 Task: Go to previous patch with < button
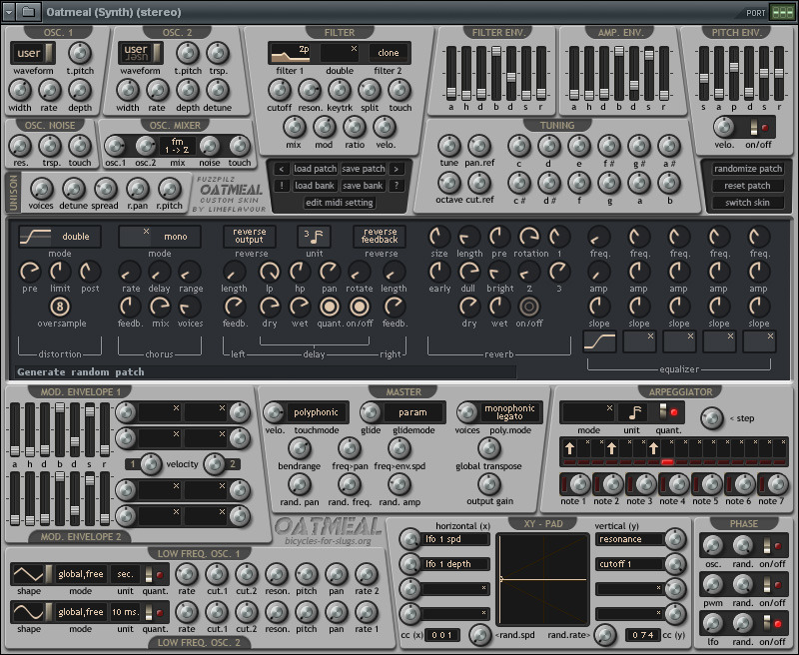pos(281,169)
